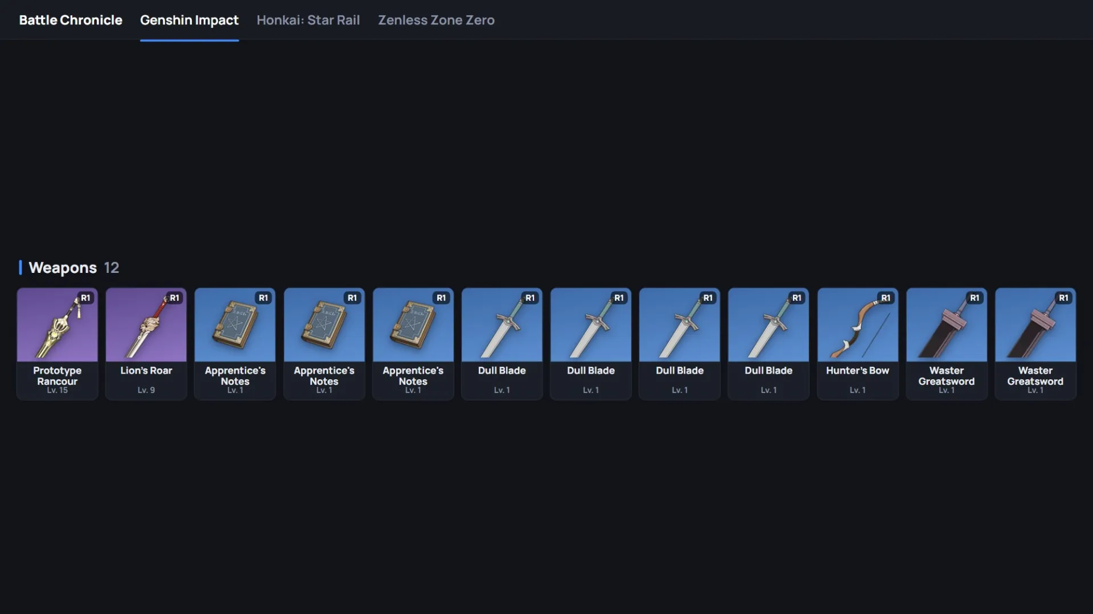The width and height of the screenshot is (1093, 614).
Task: Click the Weapons section heading
Action: (x=63, y=268)
